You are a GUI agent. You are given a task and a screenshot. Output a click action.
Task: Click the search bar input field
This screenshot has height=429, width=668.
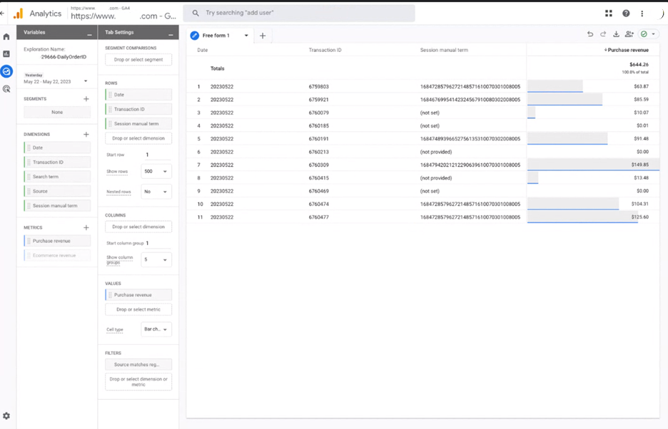click(x=299, y=14)
